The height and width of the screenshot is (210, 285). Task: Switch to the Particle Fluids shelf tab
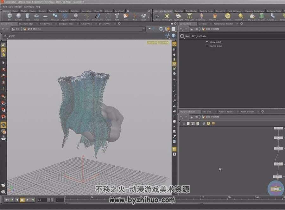pyautogui.click(x=206, y=11)
